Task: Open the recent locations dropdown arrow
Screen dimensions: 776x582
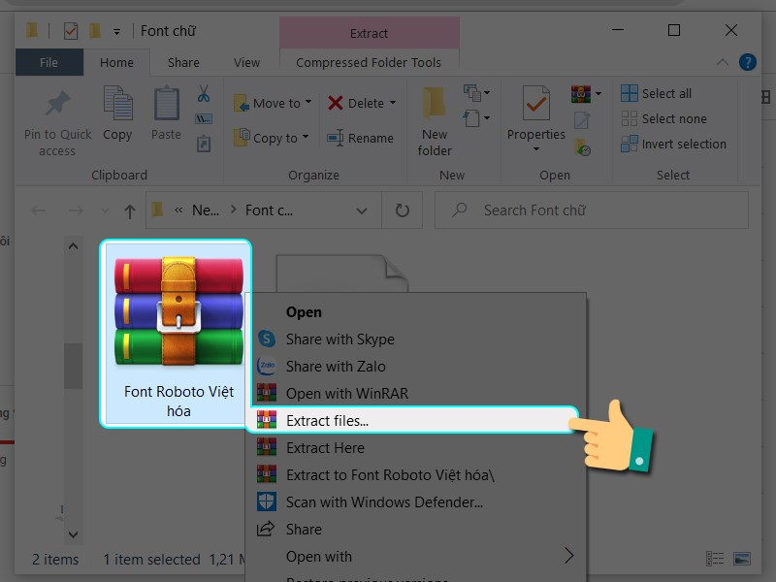Action: pos(105,210)
